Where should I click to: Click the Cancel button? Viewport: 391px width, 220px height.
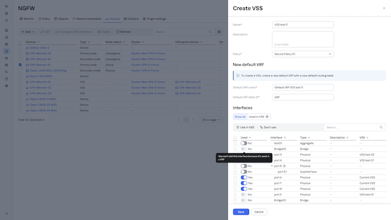259,212
